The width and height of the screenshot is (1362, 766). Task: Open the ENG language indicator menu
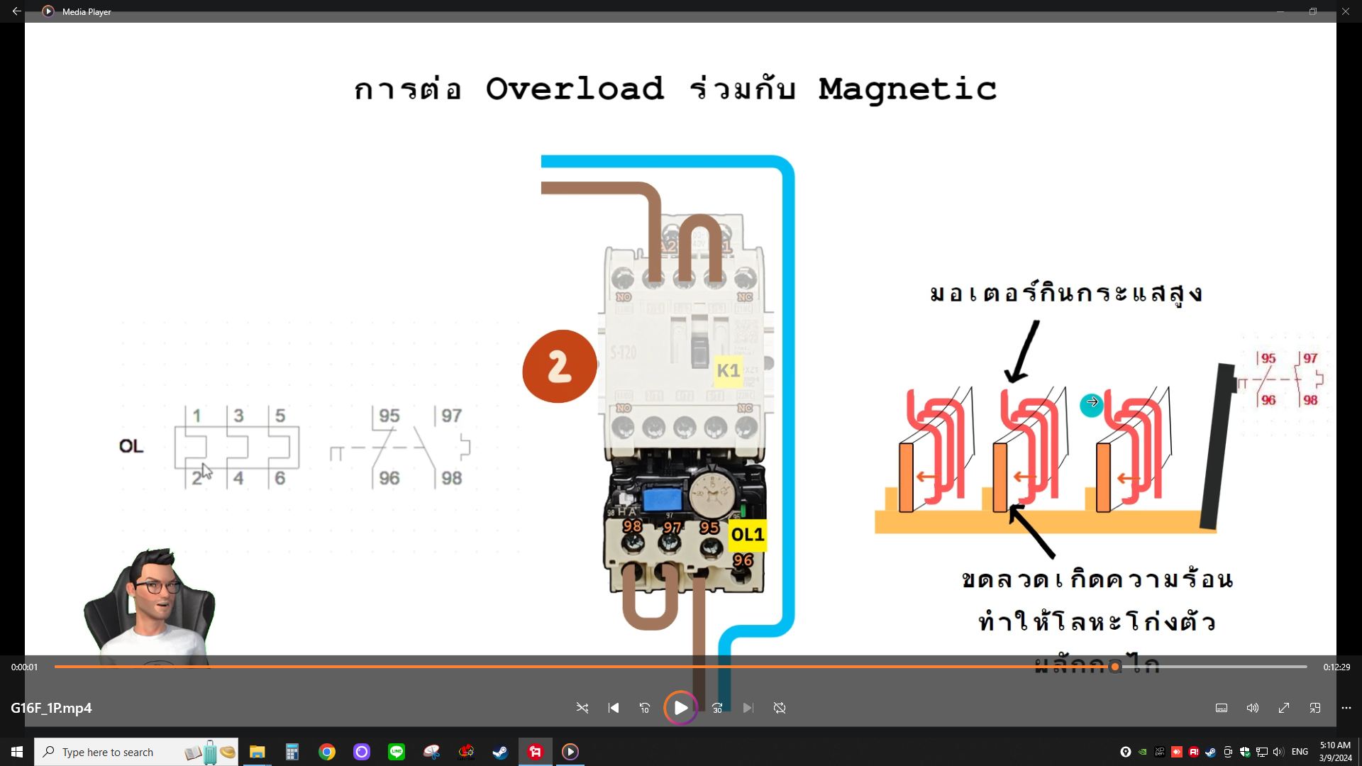1300,752
